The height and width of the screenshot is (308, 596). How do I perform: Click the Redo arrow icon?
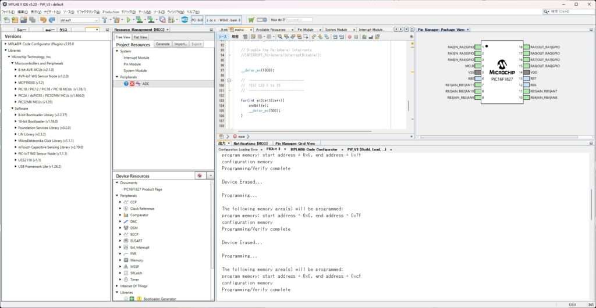[52, 20]
